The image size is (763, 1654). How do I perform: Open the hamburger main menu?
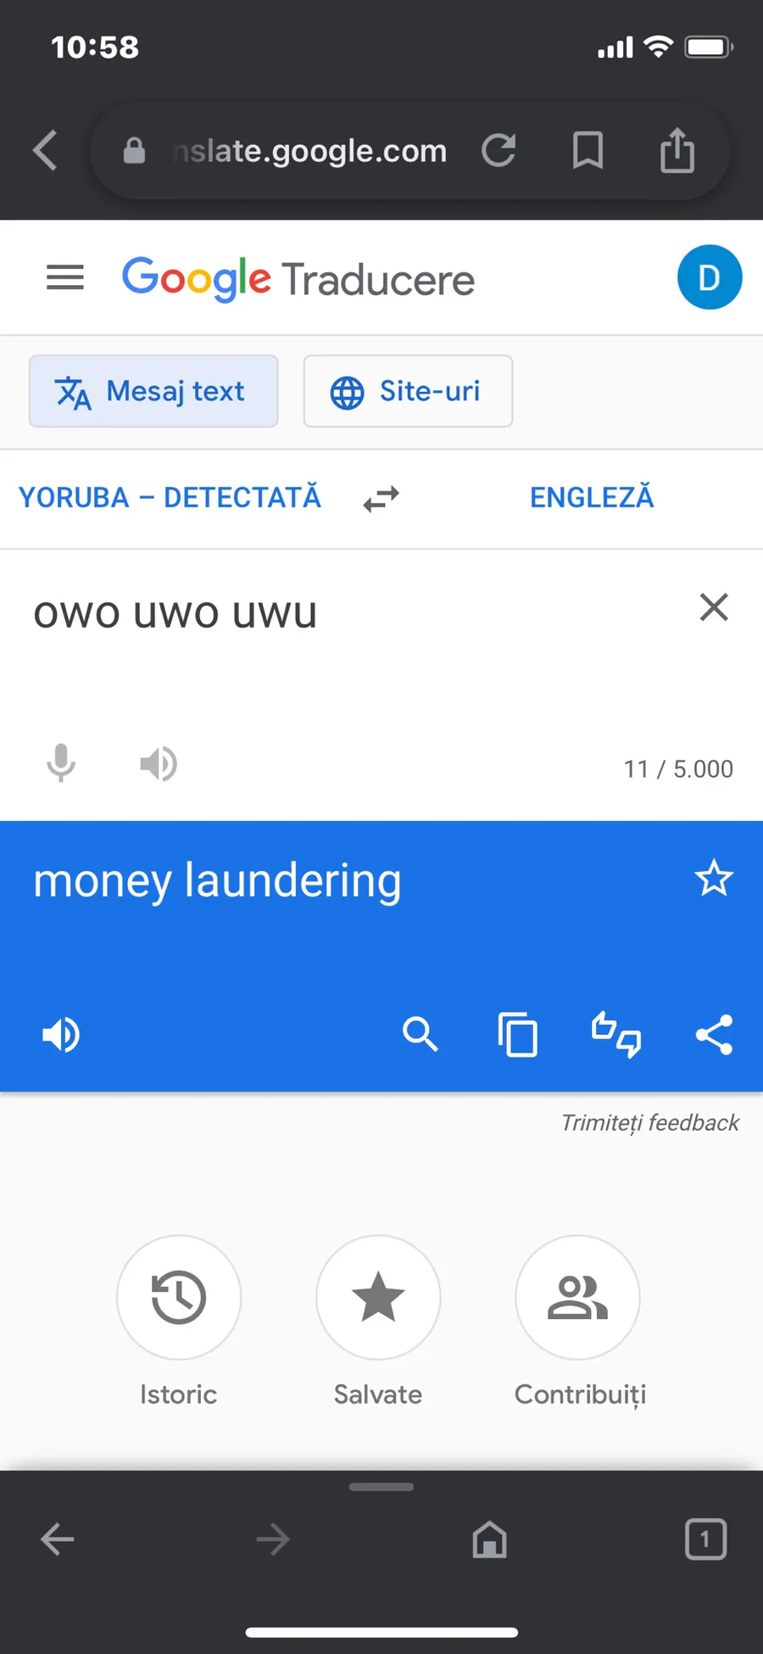pos(64,277)
